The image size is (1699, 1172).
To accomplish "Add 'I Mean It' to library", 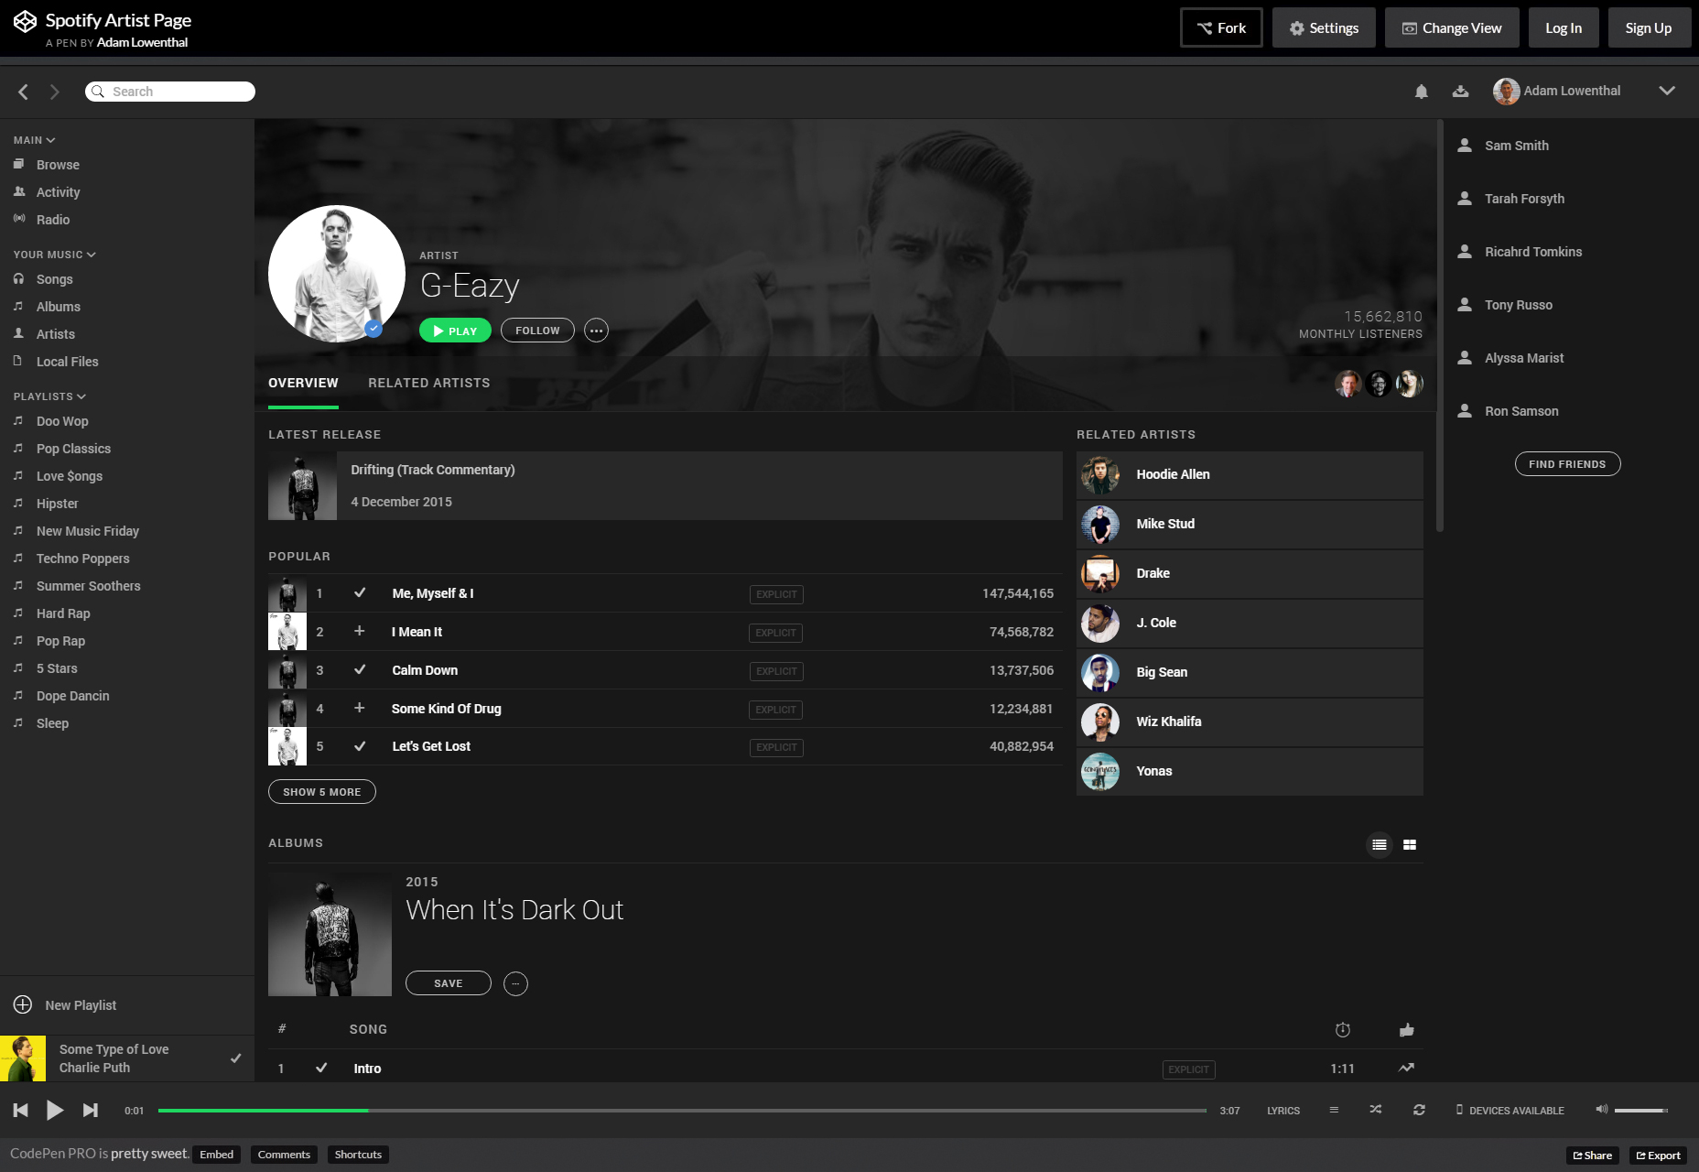I will click(360, 632).
